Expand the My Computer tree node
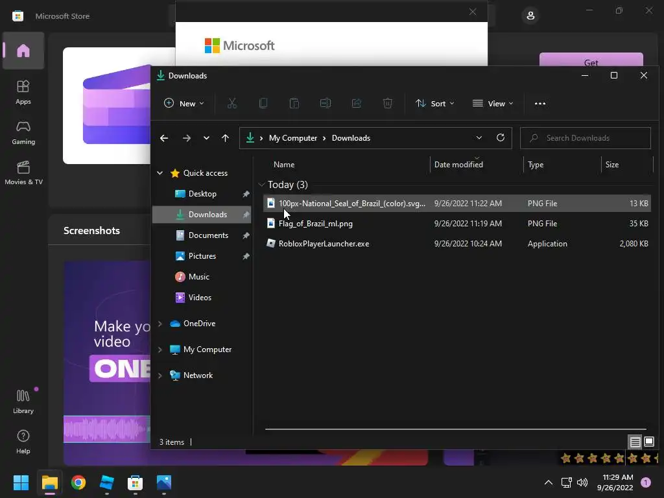 (x=160, y=350)
